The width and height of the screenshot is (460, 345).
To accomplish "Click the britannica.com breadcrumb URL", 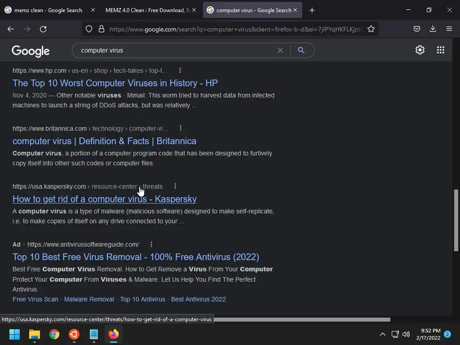I will click(90, 128).
